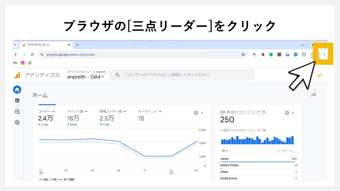Image resolution: width=340 pixels, height=191 pixels.
Task: Open the 国 dimension dropdown
Action: click(224, 150)
